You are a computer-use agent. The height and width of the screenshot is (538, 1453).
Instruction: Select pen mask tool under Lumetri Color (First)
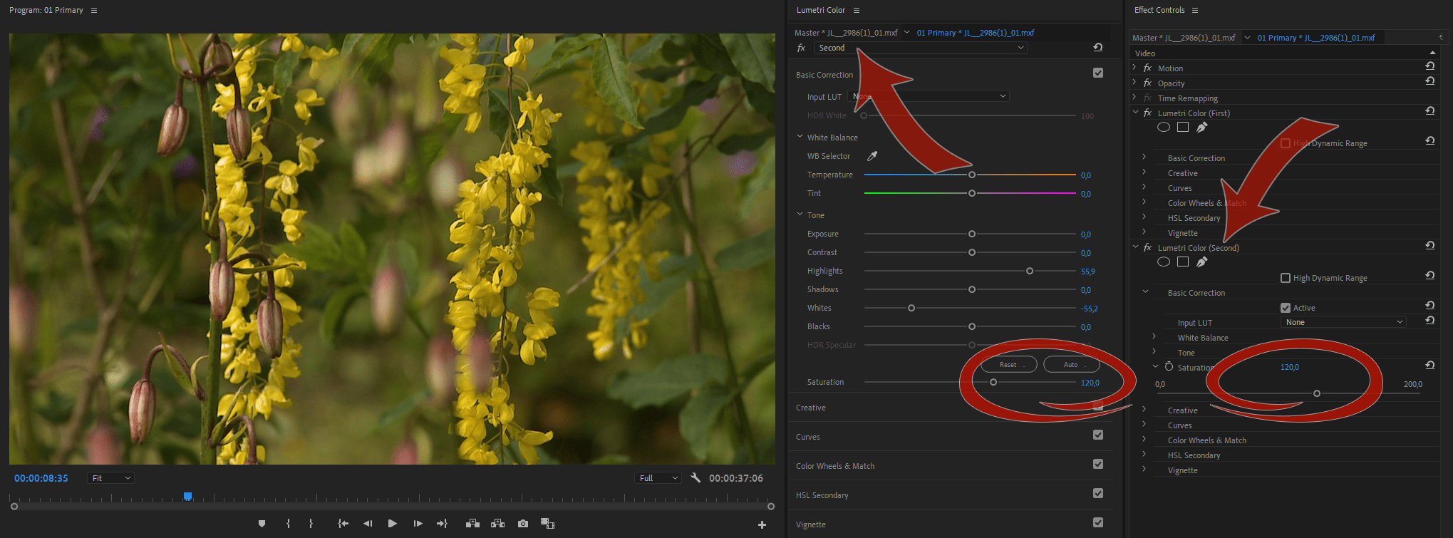pyautogui.click(x=1202, y=128)
